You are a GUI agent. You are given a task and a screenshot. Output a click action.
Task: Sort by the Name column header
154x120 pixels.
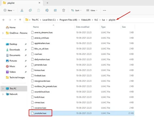point(36,27)
